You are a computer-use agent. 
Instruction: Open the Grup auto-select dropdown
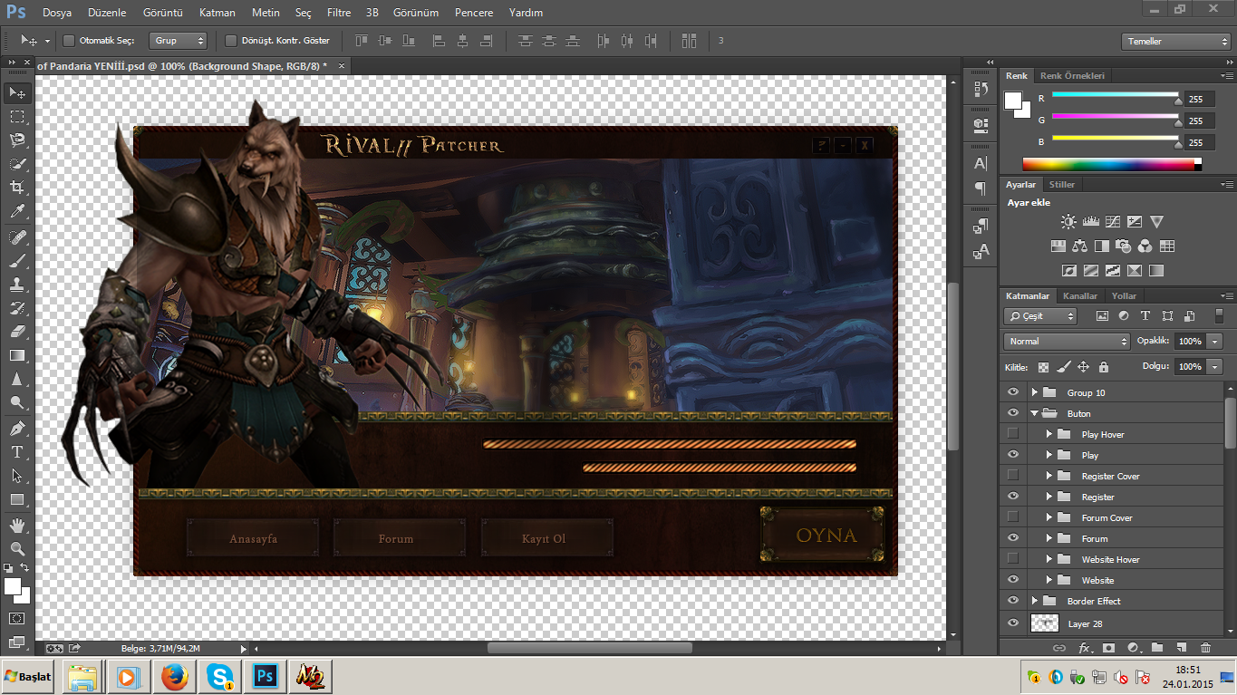[x=179, y=41]
